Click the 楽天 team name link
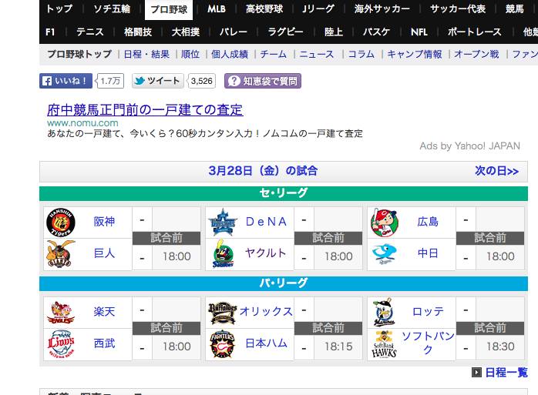Viewport: 538px width, 395px height. click(x=104, y=312)
